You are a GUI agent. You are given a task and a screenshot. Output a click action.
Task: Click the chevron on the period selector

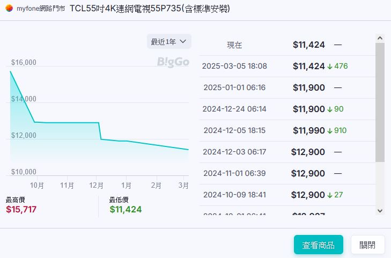click(183, 41)
